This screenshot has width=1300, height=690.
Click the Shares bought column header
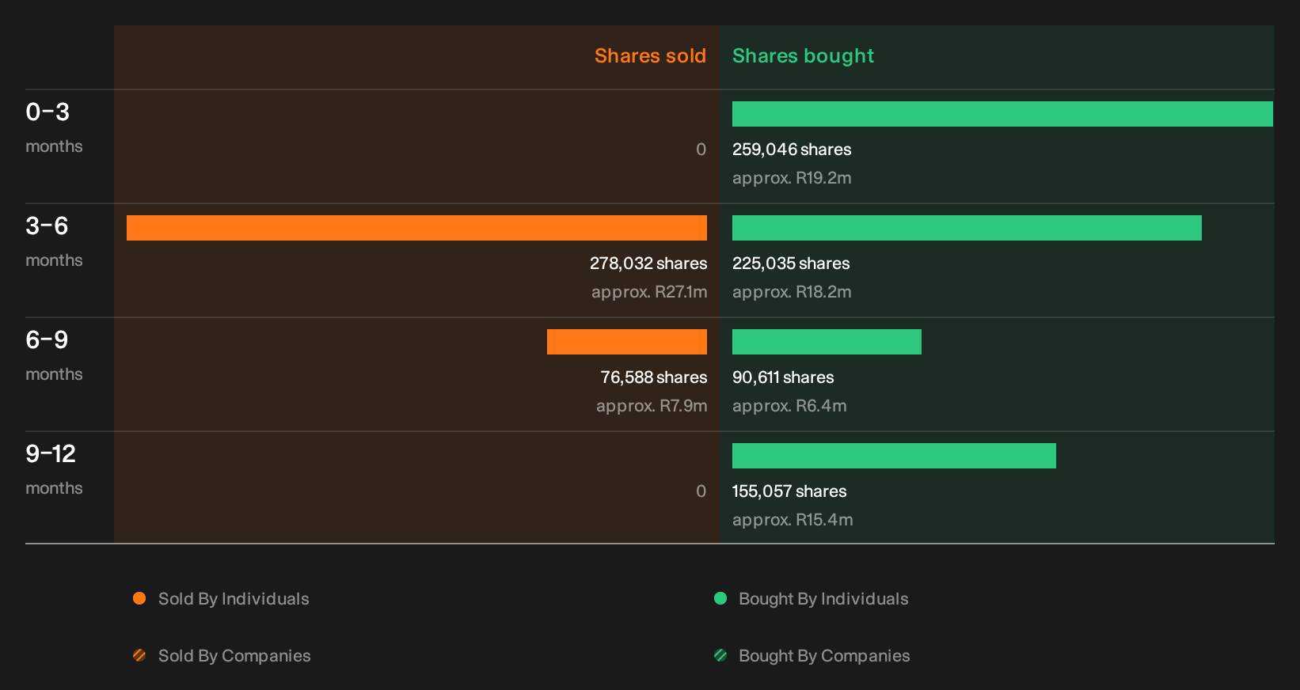pos(803,56)
